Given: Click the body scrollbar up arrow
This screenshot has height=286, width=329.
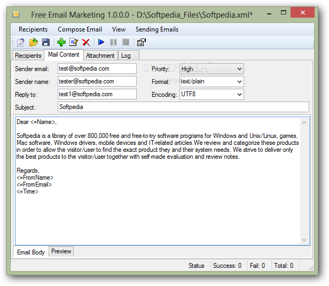Looking at the screenshot, I should (x=304, y=122).
